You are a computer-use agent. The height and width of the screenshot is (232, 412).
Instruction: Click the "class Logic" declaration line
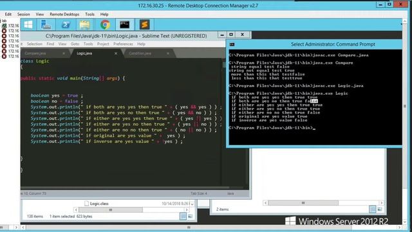[x=35, y=61]
